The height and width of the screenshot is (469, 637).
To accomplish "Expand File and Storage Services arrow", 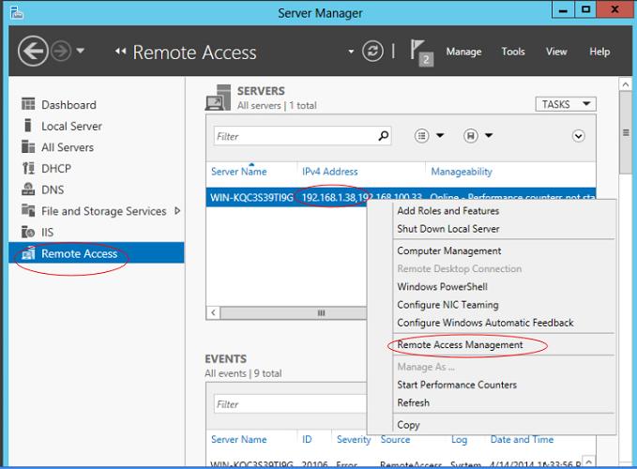I will point(177,211).
